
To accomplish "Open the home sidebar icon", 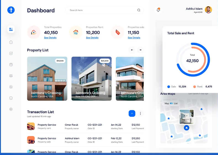I will (11, 42).
